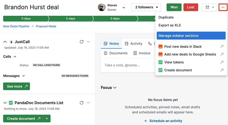This screenshot has width=228, height=125.
Task: Open the New Deals Pipeline link
Action: [x=16, y=26]
